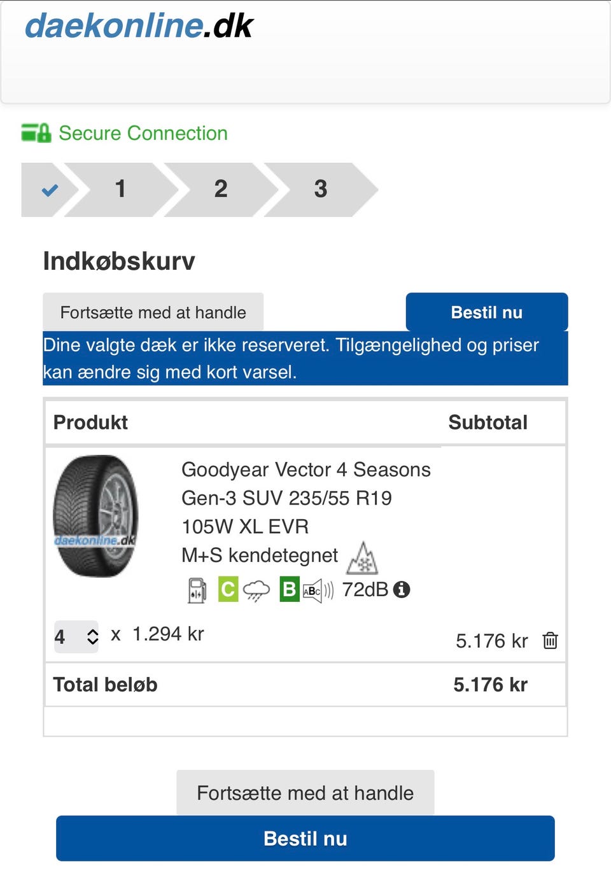Click the daekonline.dk logo
The height and width of the screenshot is (885, 611).
coord(139,26)
